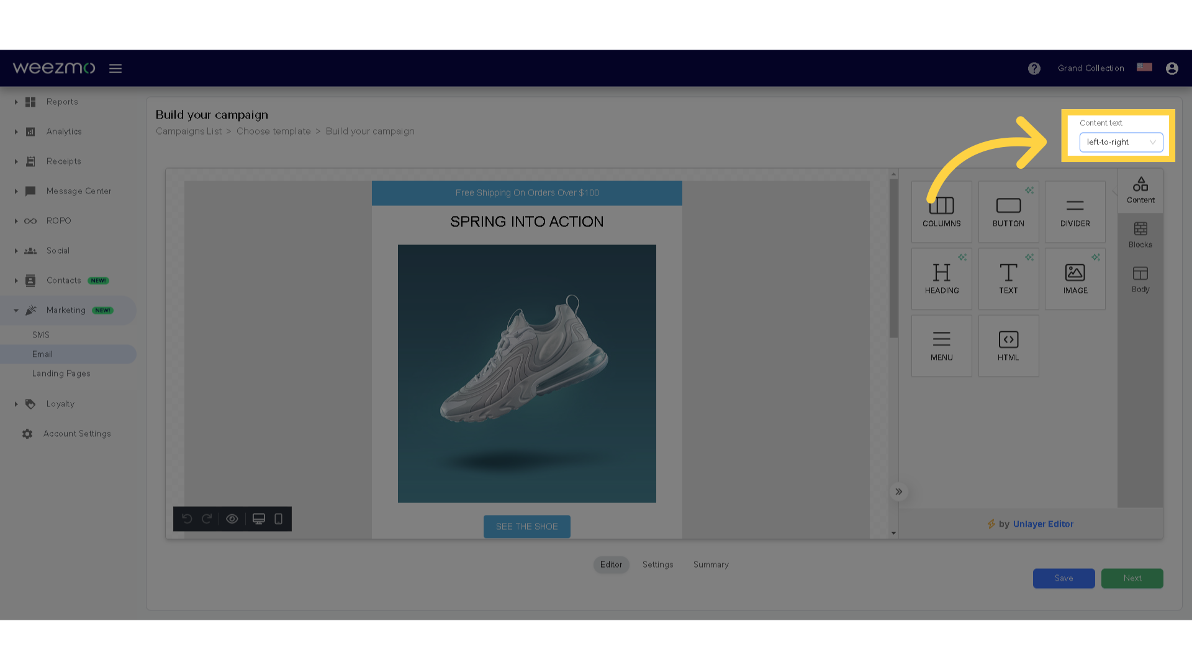
Task: Select the HTML content block
Action: point(1008,346)
